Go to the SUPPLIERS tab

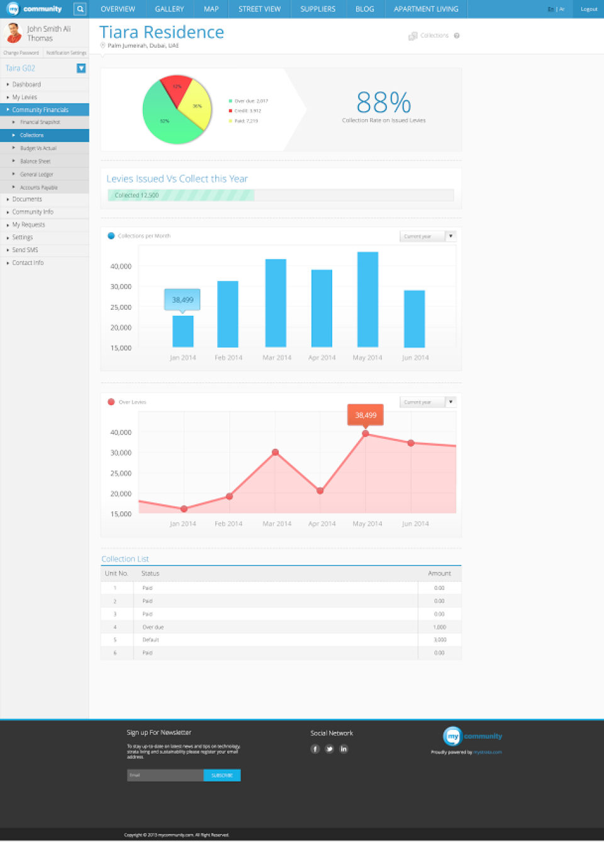click(x=318, y=9)
